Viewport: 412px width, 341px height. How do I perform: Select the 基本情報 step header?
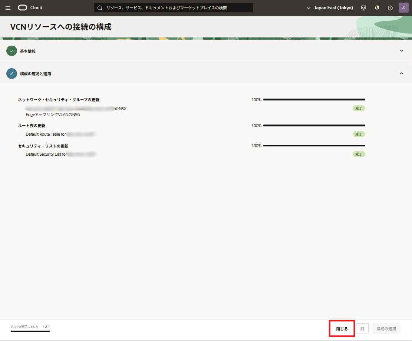[x=28, y=51]
